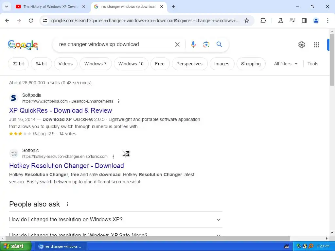Screen dimensions: 335x251
Task: Click vertical scrollbar down arrow
Action: tap(332, 233)
